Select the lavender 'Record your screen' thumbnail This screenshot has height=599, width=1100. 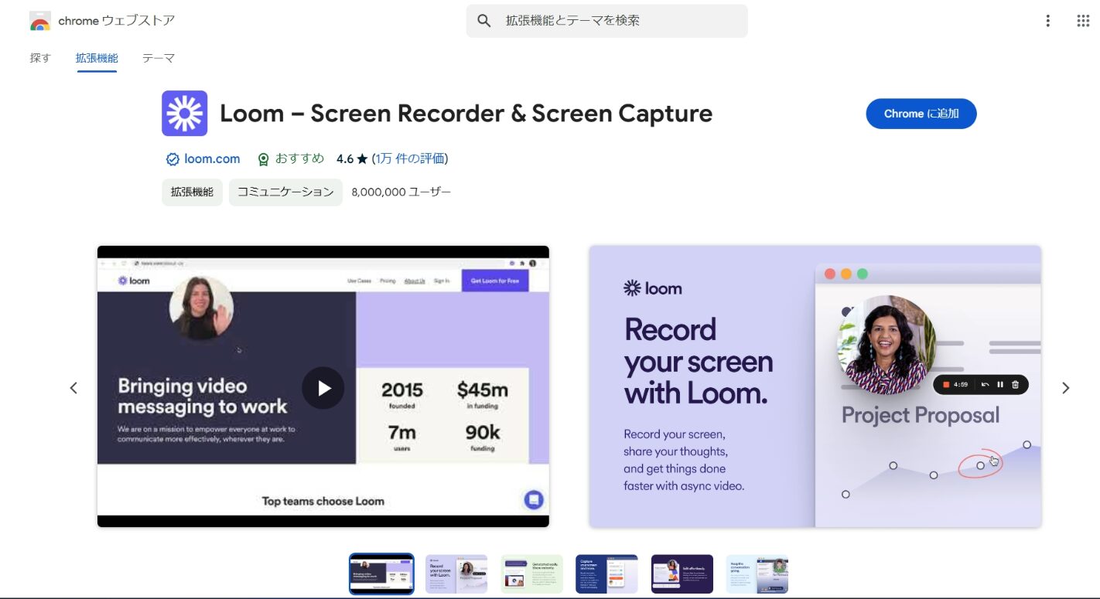(x=456, y=574)
